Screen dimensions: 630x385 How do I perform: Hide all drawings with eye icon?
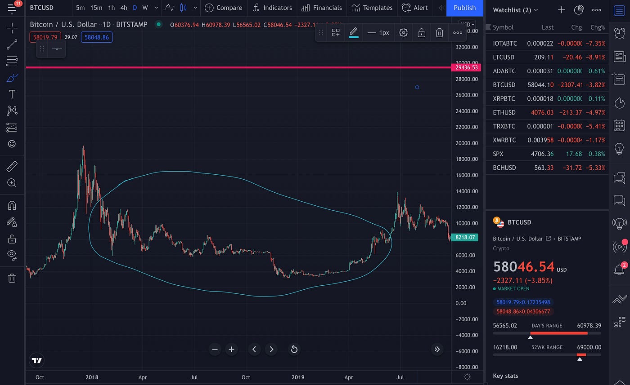point(12,255)
